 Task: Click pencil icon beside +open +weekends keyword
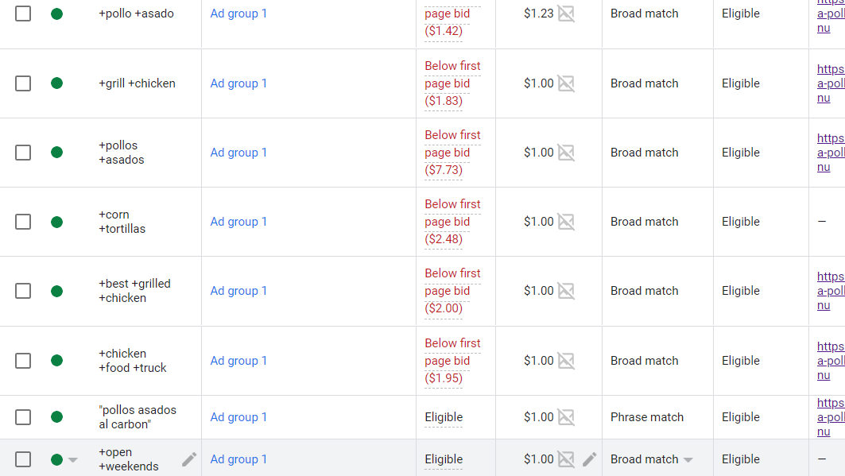pyautogui.click(x=189, y=459)
